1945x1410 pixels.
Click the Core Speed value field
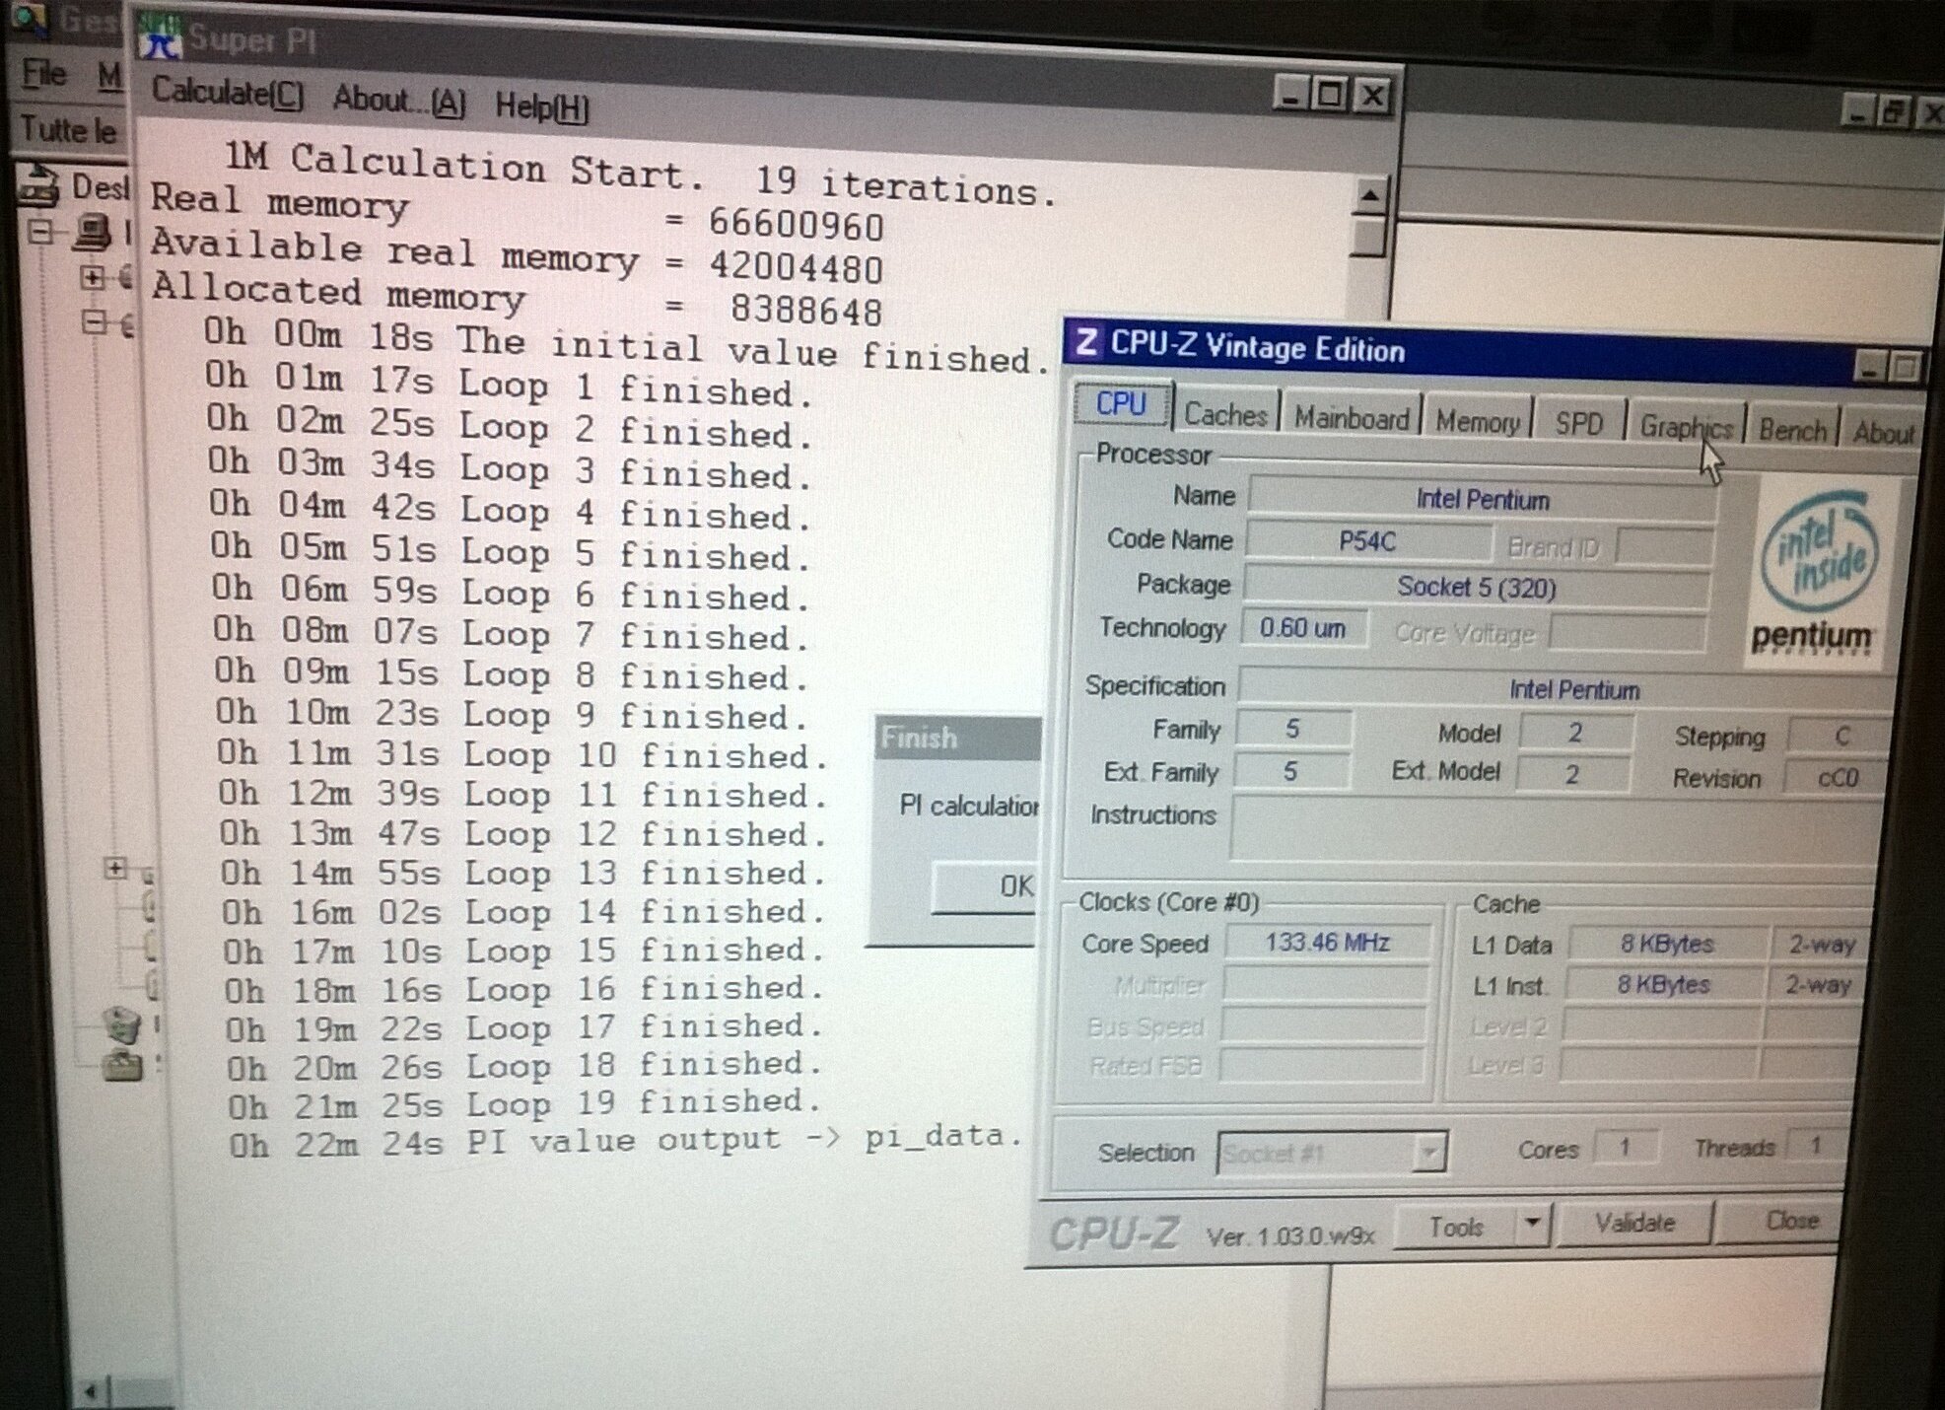coord(1327,943)
